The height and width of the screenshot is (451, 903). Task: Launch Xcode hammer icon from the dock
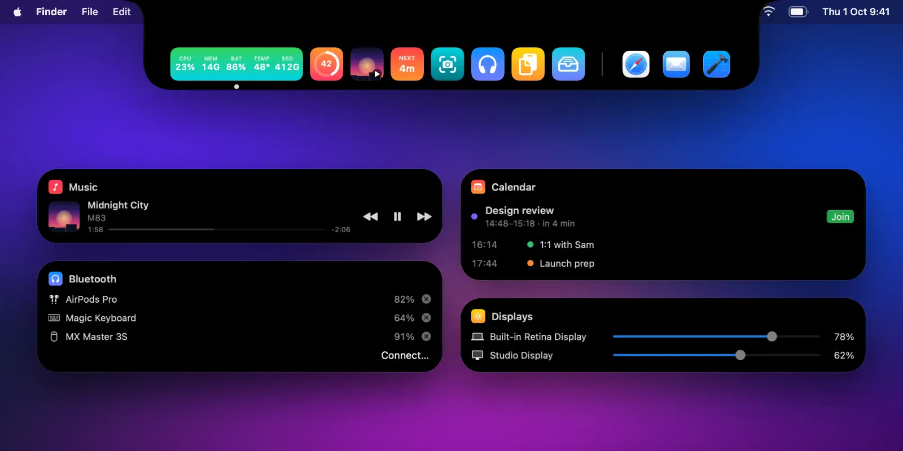tap(717, 64)
